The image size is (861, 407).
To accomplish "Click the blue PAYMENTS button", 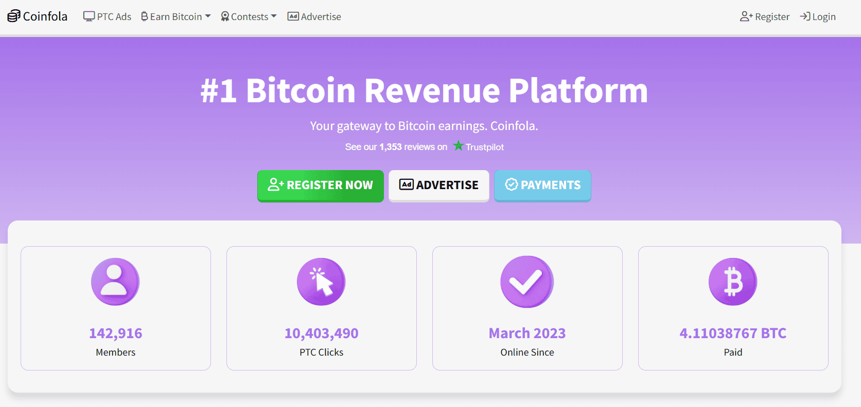I will click(x=542, y=186).
